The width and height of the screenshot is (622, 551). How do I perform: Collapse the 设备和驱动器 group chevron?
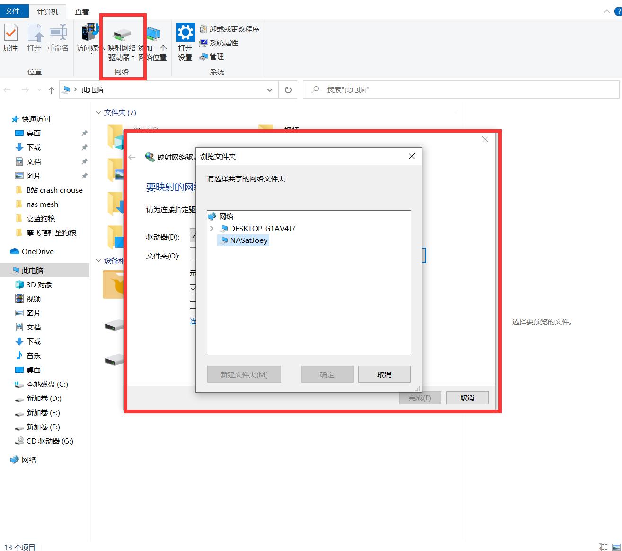pyautogui.click(x=98, y=261)
